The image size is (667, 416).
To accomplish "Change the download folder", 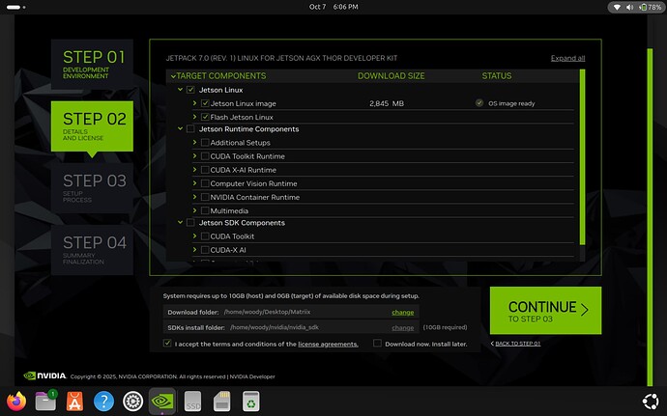I will click(x=402, y=312).
